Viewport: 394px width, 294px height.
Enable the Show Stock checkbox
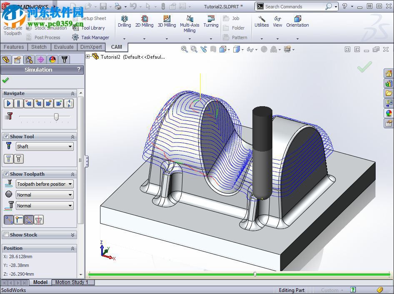click(x=6, y=235)
